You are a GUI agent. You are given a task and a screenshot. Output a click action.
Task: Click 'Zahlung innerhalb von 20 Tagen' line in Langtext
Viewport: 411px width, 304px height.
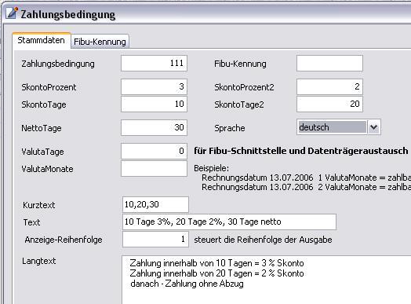coord(216,273)
